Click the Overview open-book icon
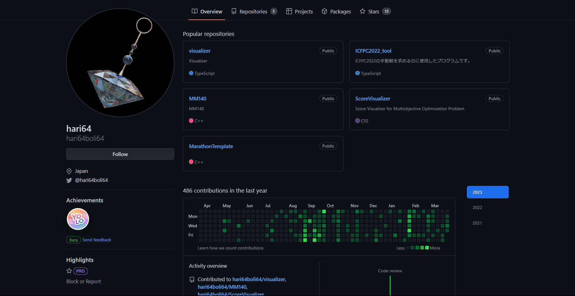Viewport: 575px width, 296px height. click(195, 11)
